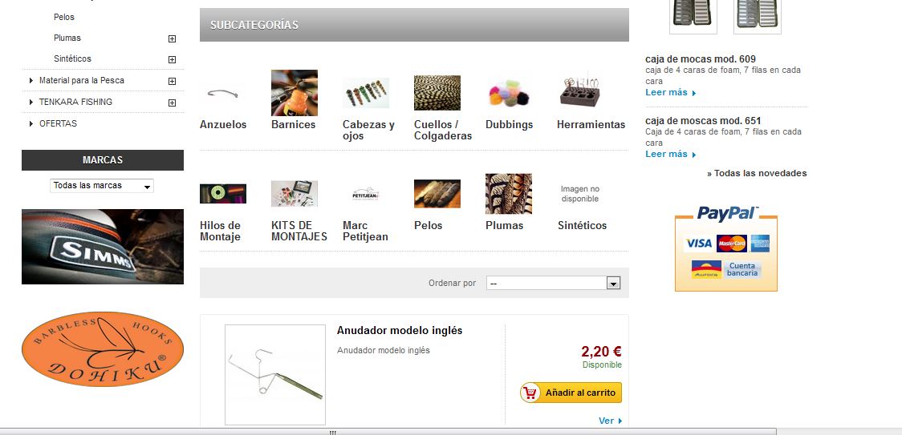Expand the Plumas sidebar category
902x435 pixels.
[172, 38]
